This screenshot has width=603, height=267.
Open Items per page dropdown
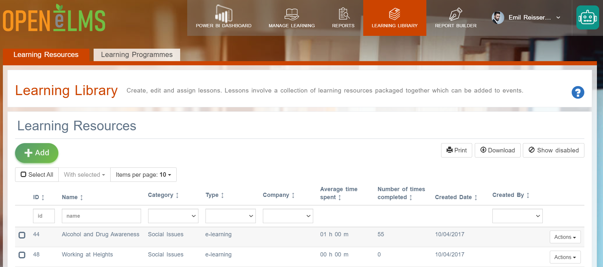143,175
